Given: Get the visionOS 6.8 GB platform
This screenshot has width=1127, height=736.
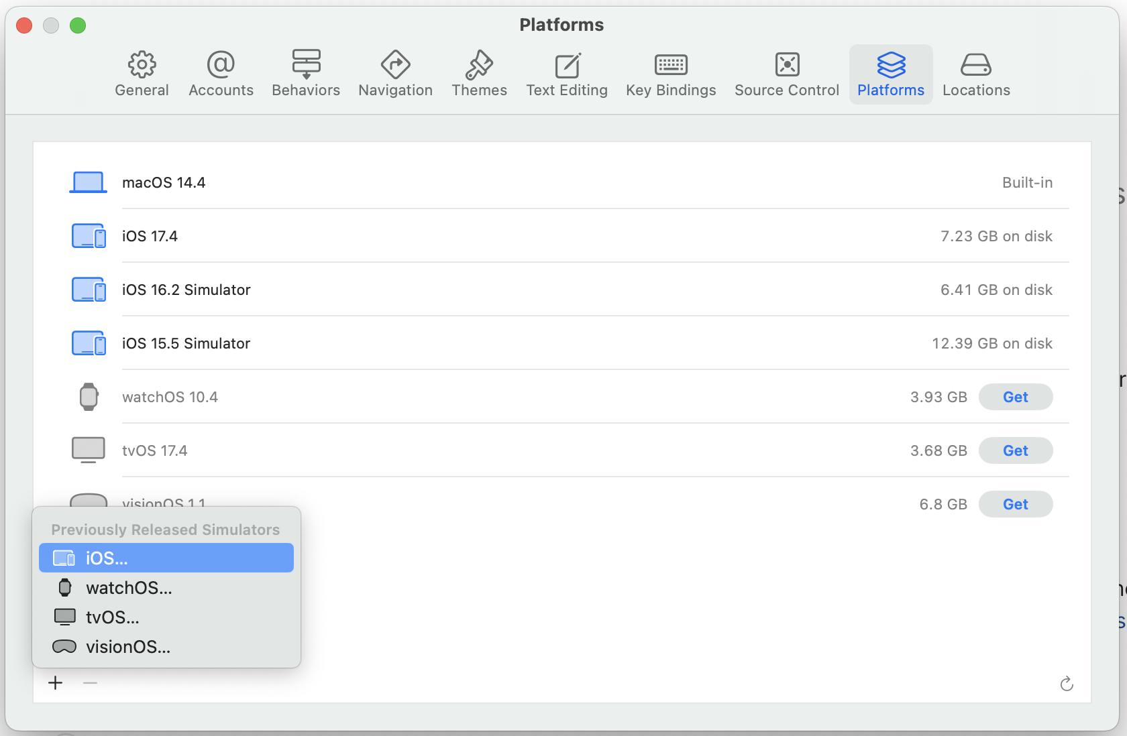Looking at the screenshot, I should [x=1016, y=504].
